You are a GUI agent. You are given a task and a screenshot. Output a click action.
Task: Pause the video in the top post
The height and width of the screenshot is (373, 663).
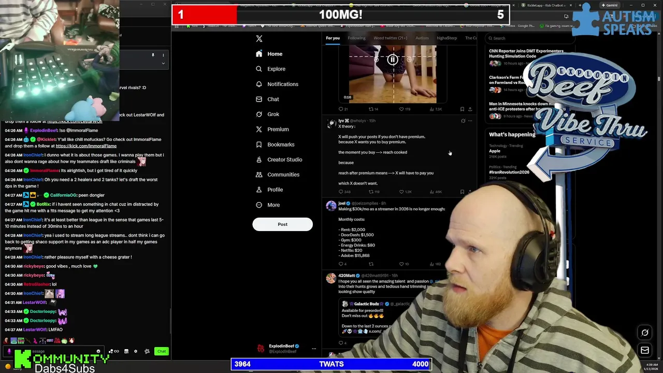(393, 60)
